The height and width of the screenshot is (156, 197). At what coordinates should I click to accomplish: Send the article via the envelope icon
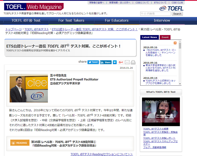coord(127,62)
